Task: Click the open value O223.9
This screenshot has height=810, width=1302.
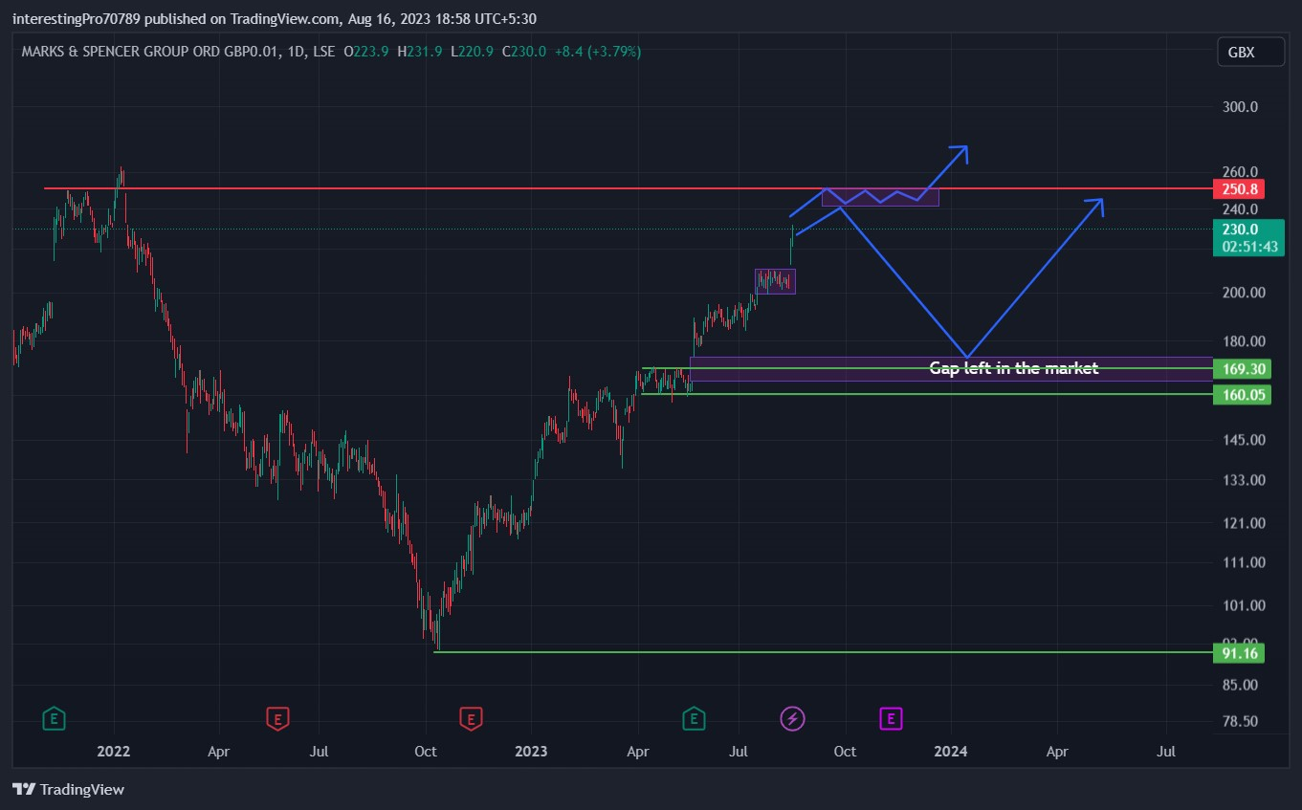Action: pyautogui.click(x=366, y=52)
